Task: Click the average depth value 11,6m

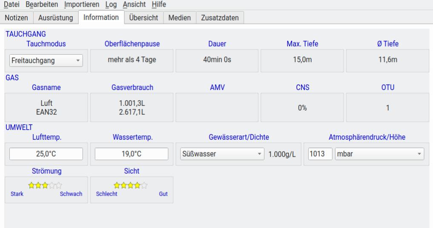Action: (388, 60)
